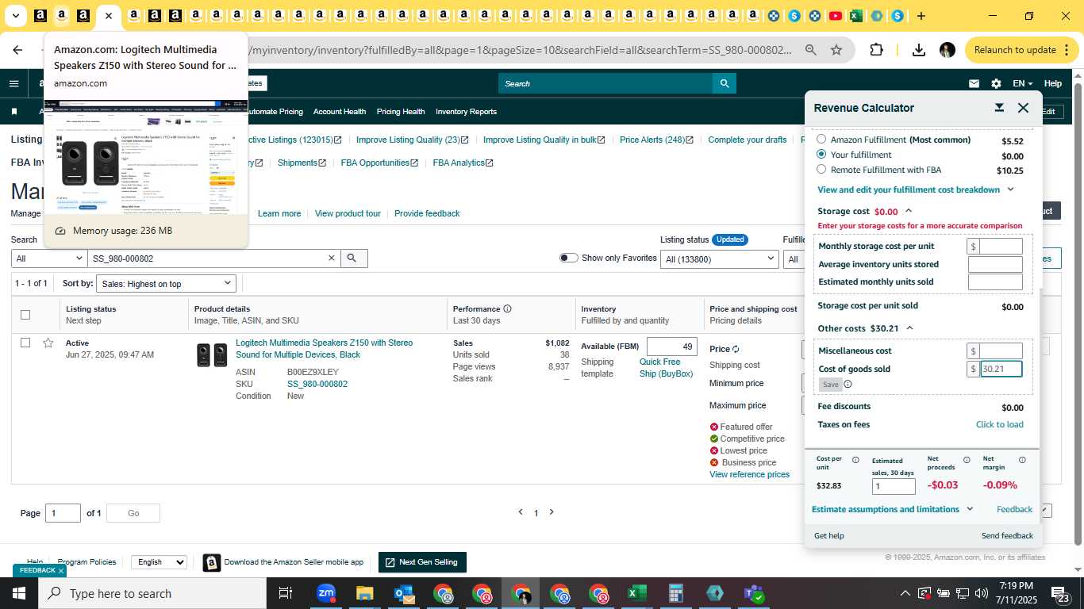This screenshot has height=609, width=1084.
Task: Click inventory search magnifier button
Action: tap(354, 259)
